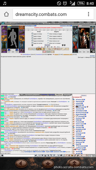This screenshot has height=170, width=96.
Task: Click the opponent's red dress armor slot
Action: pos(75,45)
